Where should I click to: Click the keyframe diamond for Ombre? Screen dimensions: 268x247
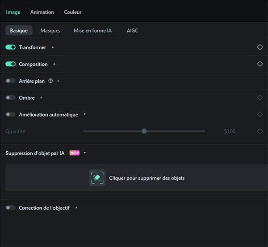(260, 97)
